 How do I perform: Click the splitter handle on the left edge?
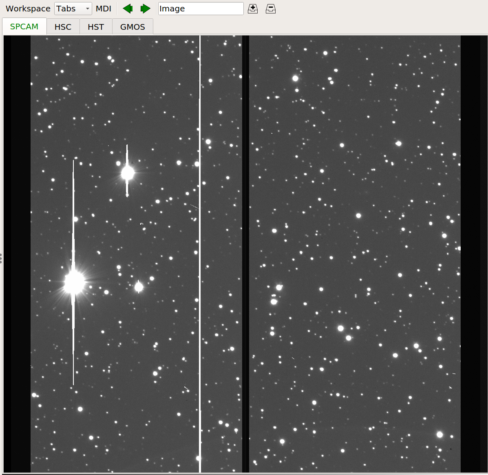click(x=1, y=258)
